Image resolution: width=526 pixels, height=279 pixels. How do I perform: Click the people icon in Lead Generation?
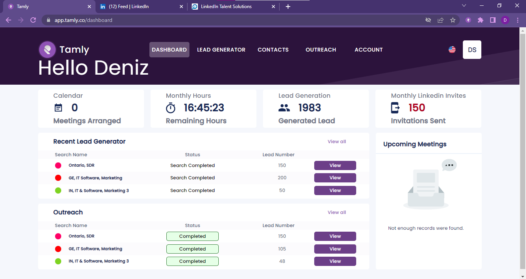pos(284,108)
